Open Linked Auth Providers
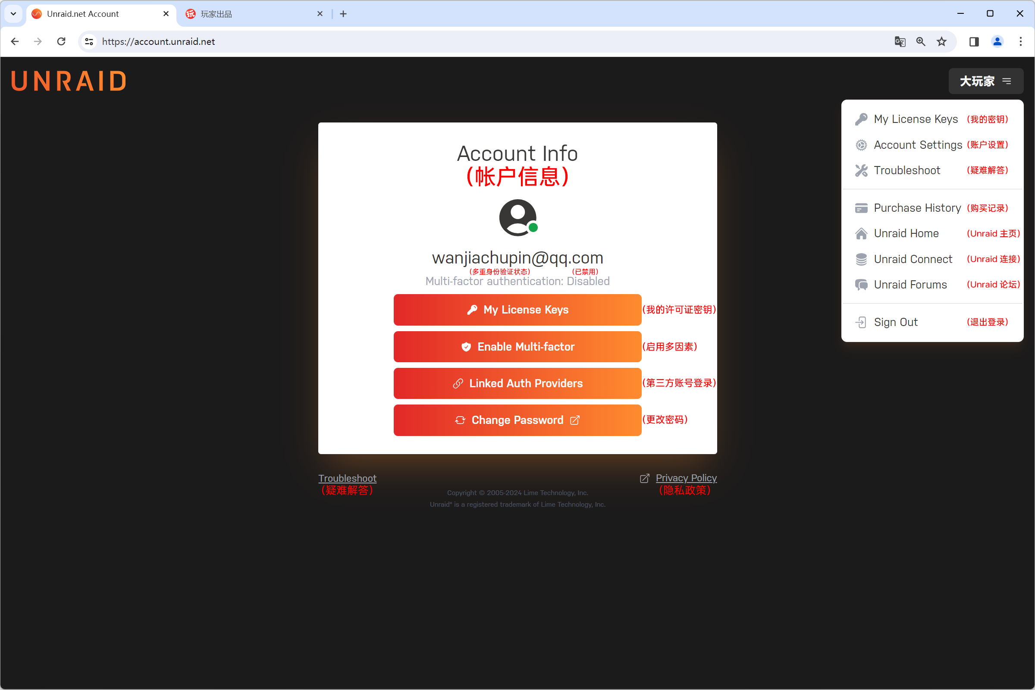 517,383
